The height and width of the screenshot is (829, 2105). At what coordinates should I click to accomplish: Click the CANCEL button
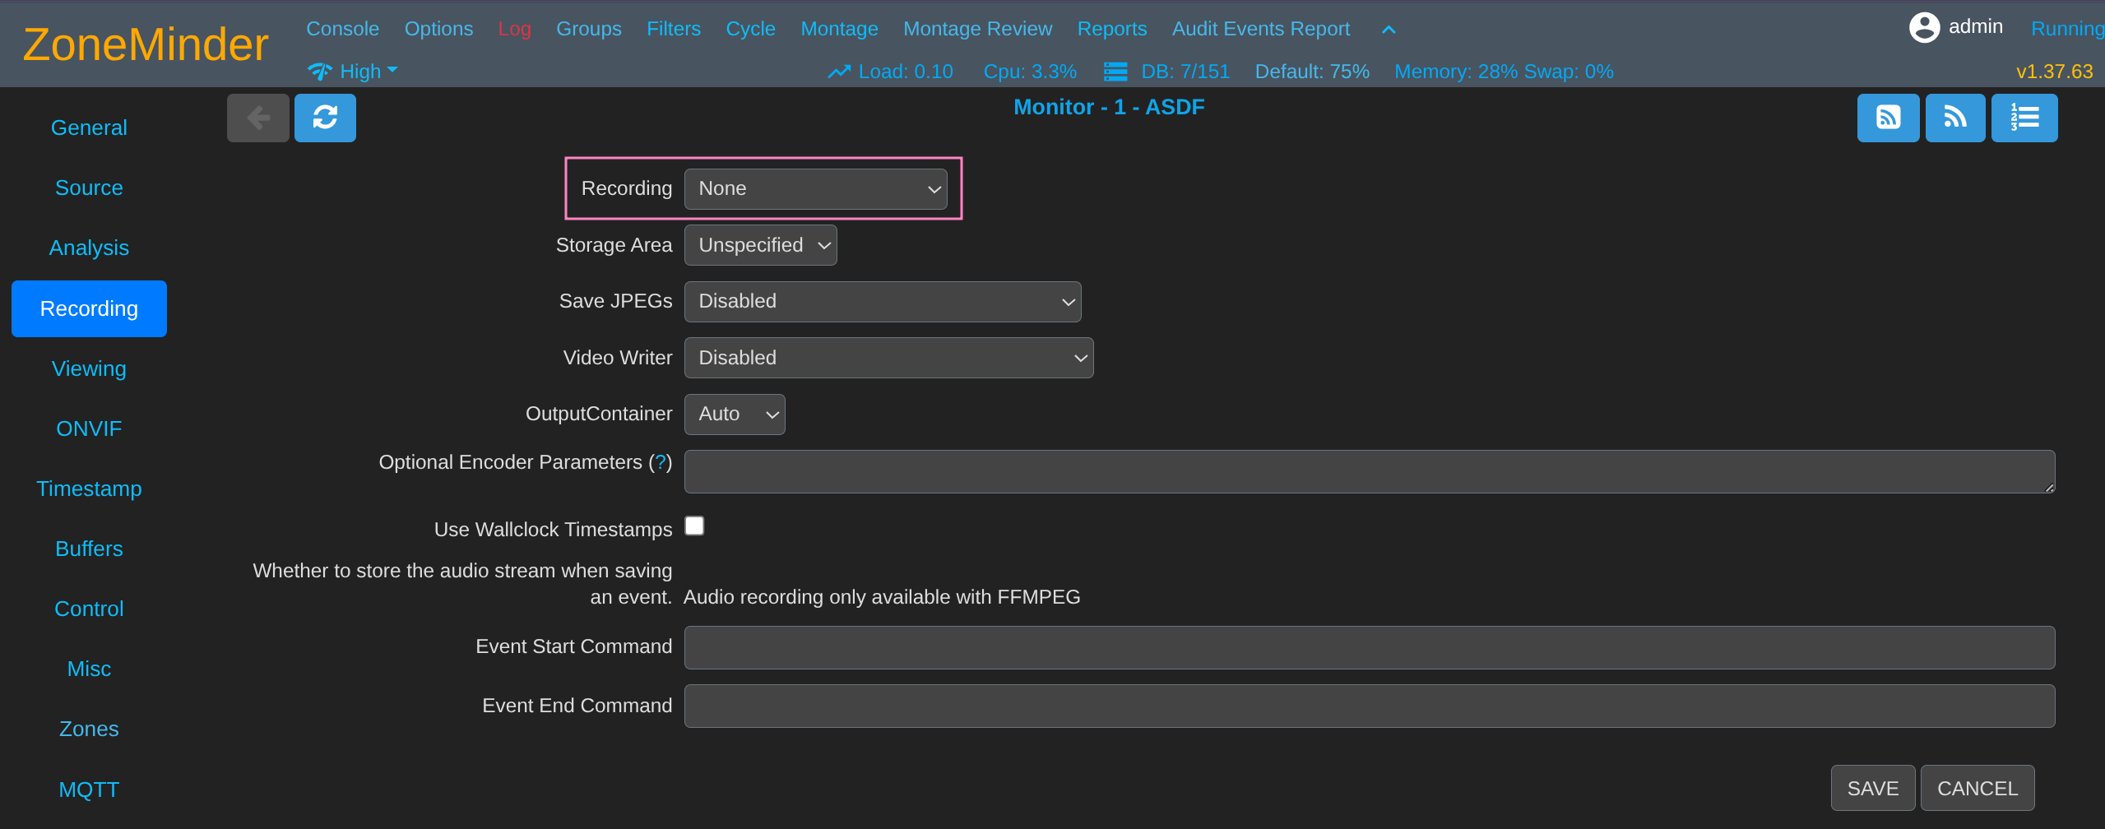[x=1977, y=788]
